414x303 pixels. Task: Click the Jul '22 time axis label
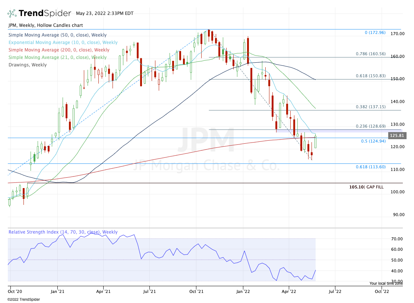coord(335,291)
